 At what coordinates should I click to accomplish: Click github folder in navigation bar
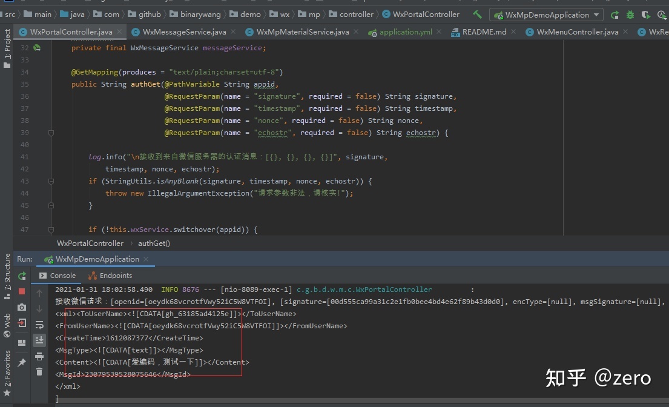coord(145,15)
